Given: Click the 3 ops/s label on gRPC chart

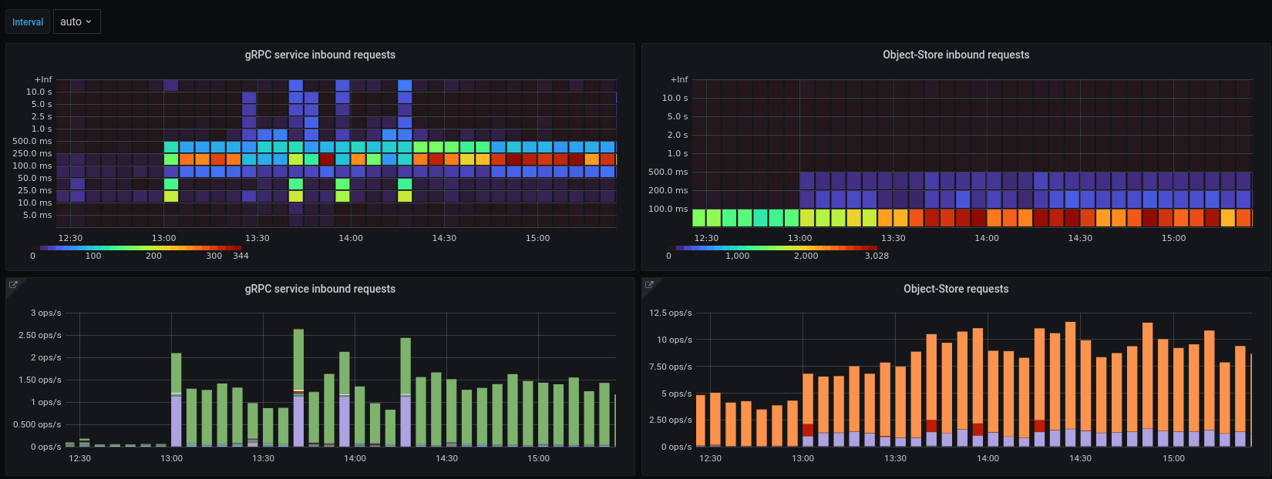Looking at the screenshot, I should click(x=45, y=313).
